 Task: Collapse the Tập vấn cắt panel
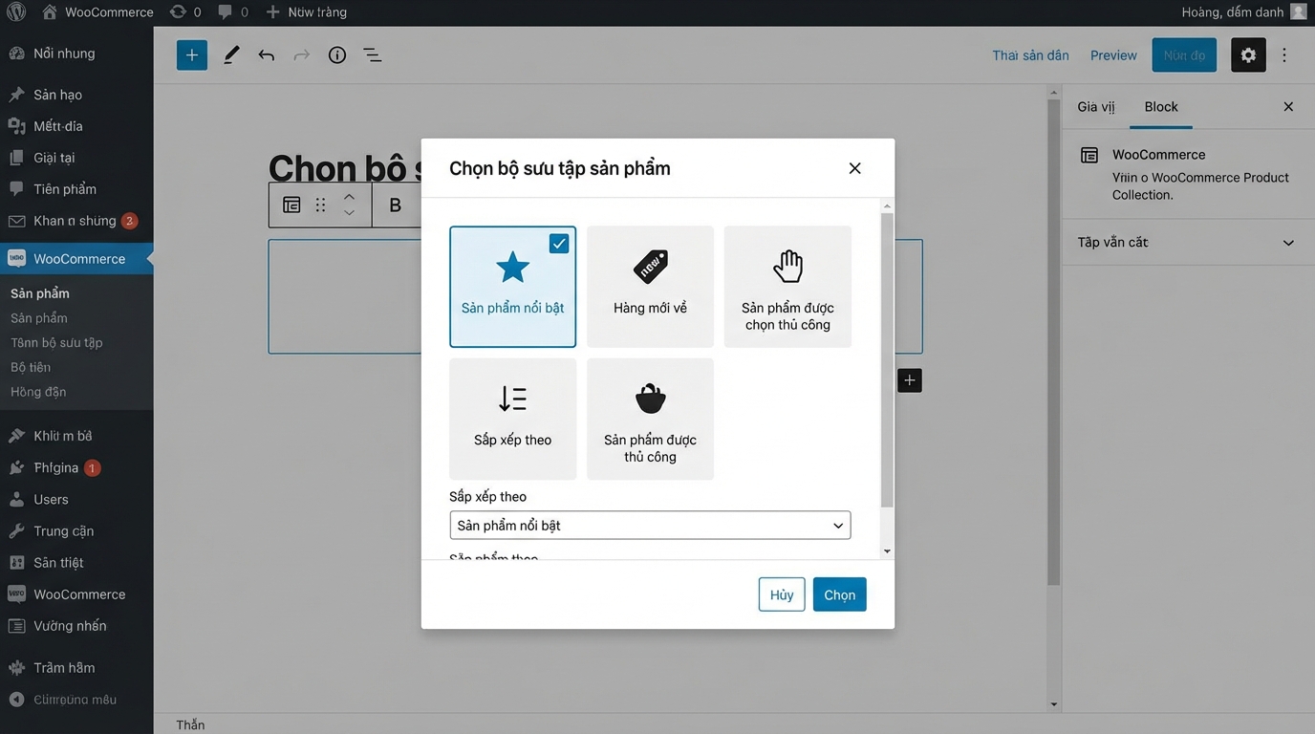[1288, 242]
